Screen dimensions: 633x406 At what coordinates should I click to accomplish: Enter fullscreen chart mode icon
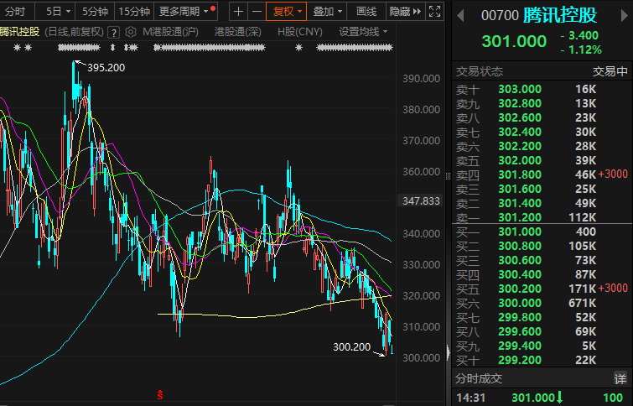click(435, 12)
